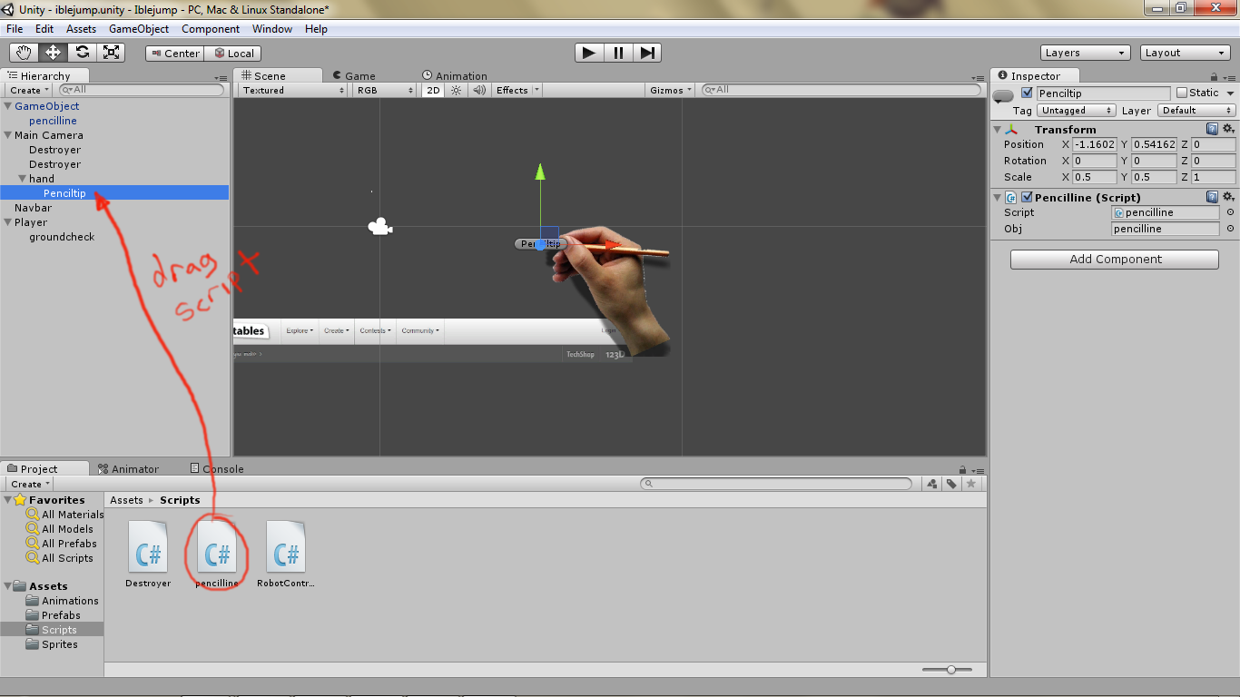Open the Layout dropdown

(1185, 53)
